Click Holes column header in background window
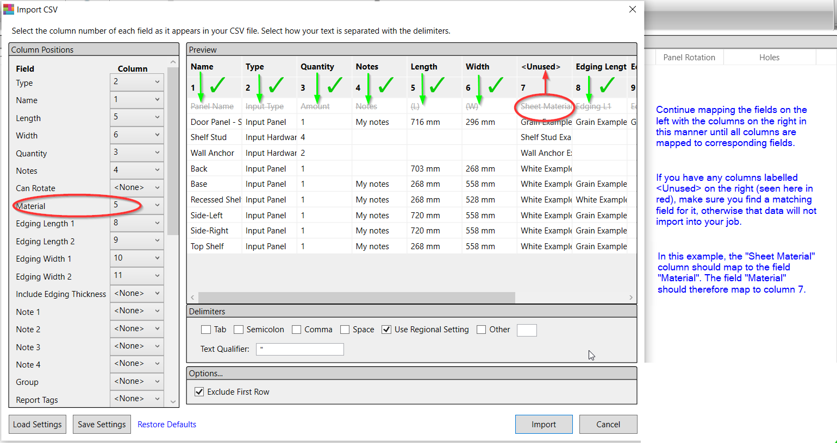837x443 pixels. [770, 58]
